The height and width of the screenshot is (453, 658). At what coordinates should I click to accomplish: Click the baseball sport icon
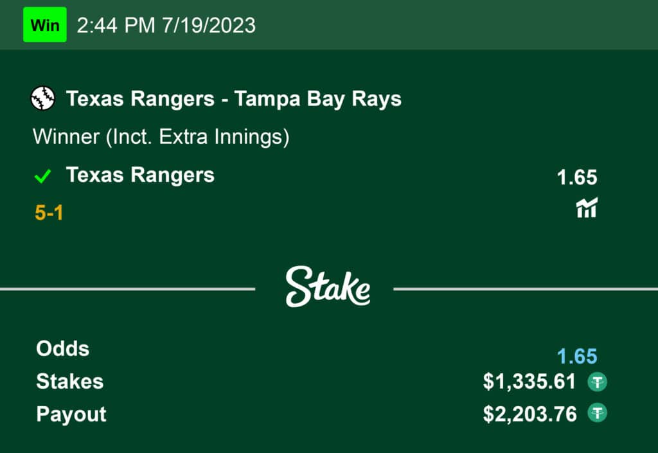click(x=43, y=99)
